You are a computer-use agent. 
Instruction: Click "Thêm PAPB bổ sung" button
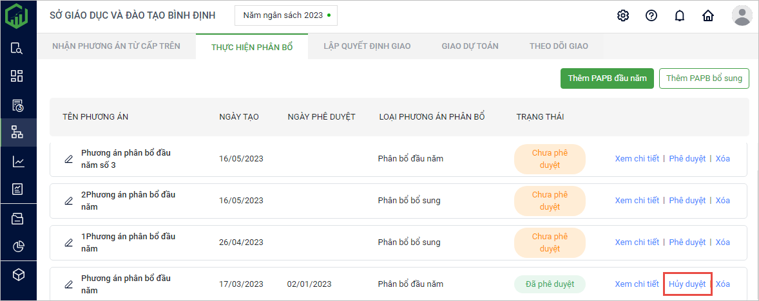(x=704, y=78)
